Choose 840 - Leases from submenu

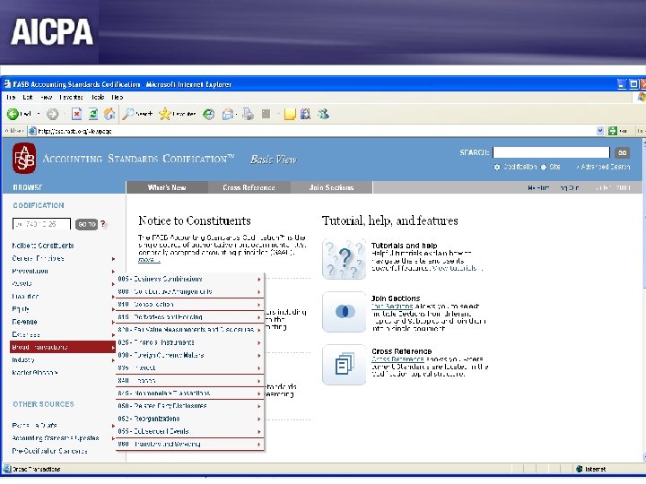(190, 381)
